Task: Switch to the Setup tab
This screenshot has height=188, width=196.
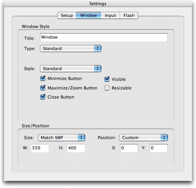Action: [x=67, y=15]
